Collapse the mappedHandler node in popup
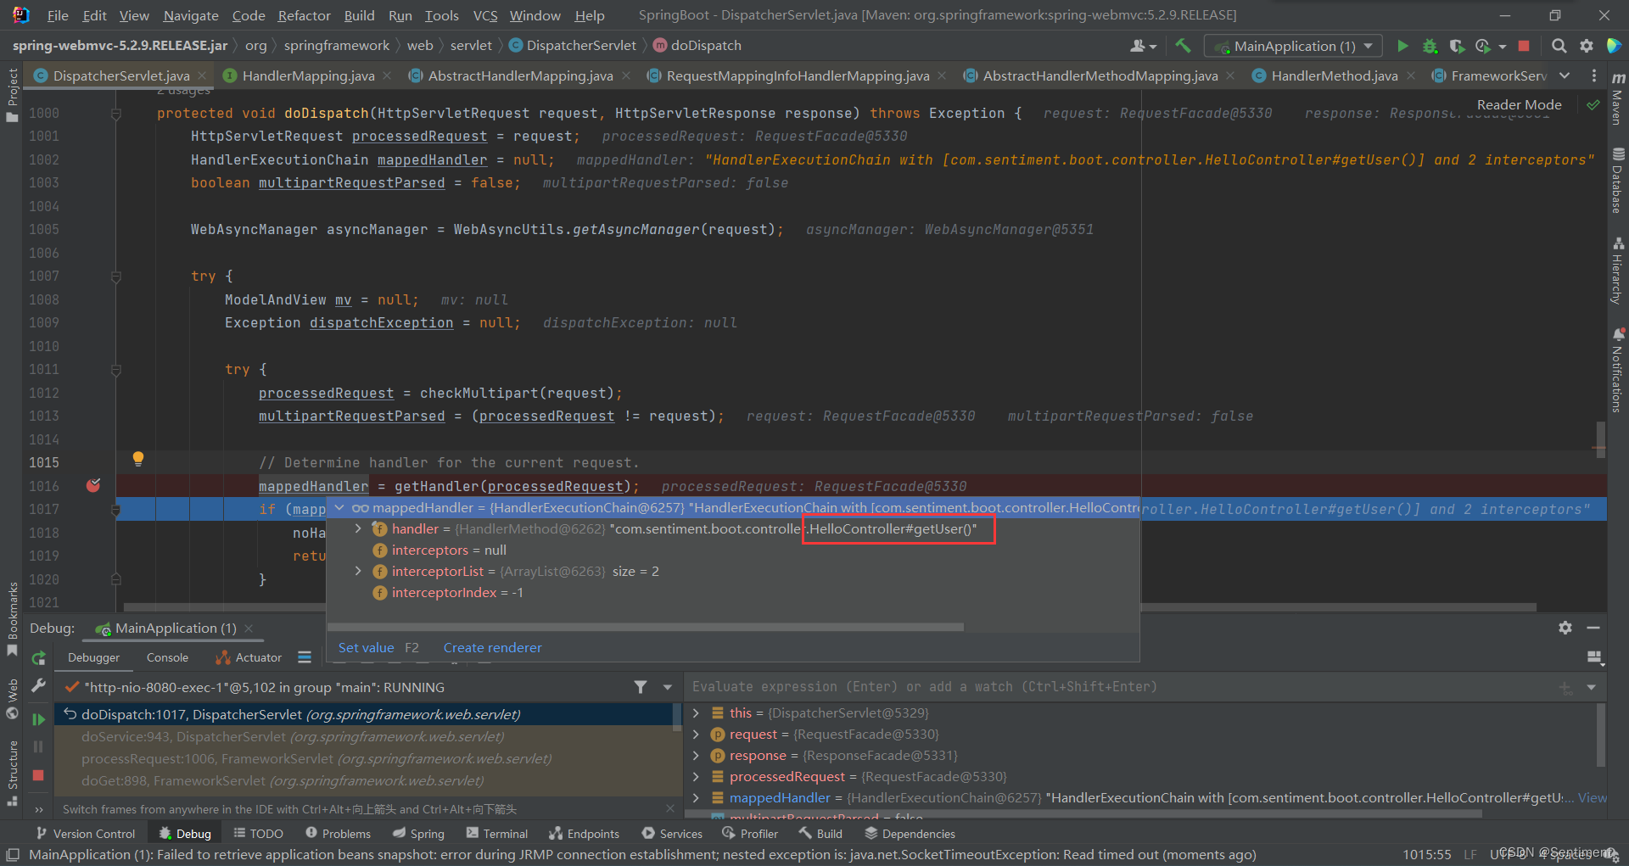 click(339, 507)
